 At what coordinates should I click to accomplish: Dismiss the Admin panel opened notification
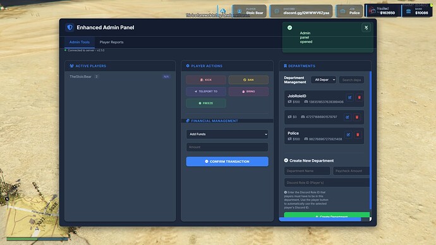tap(366, 28)
